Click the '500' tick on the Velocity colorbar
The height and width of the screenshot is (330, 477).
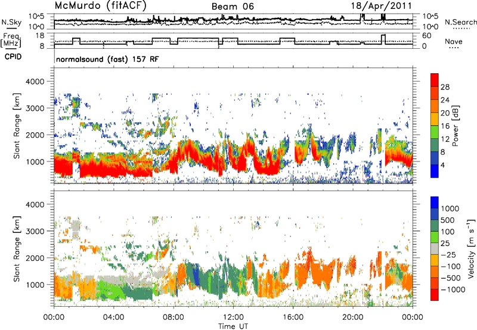448,220
